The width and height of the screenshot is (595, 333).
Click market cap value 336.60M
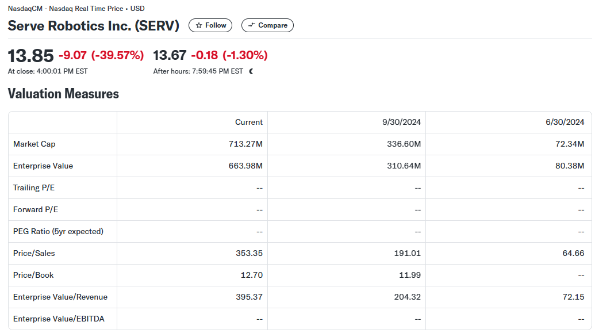coord(404,144)
